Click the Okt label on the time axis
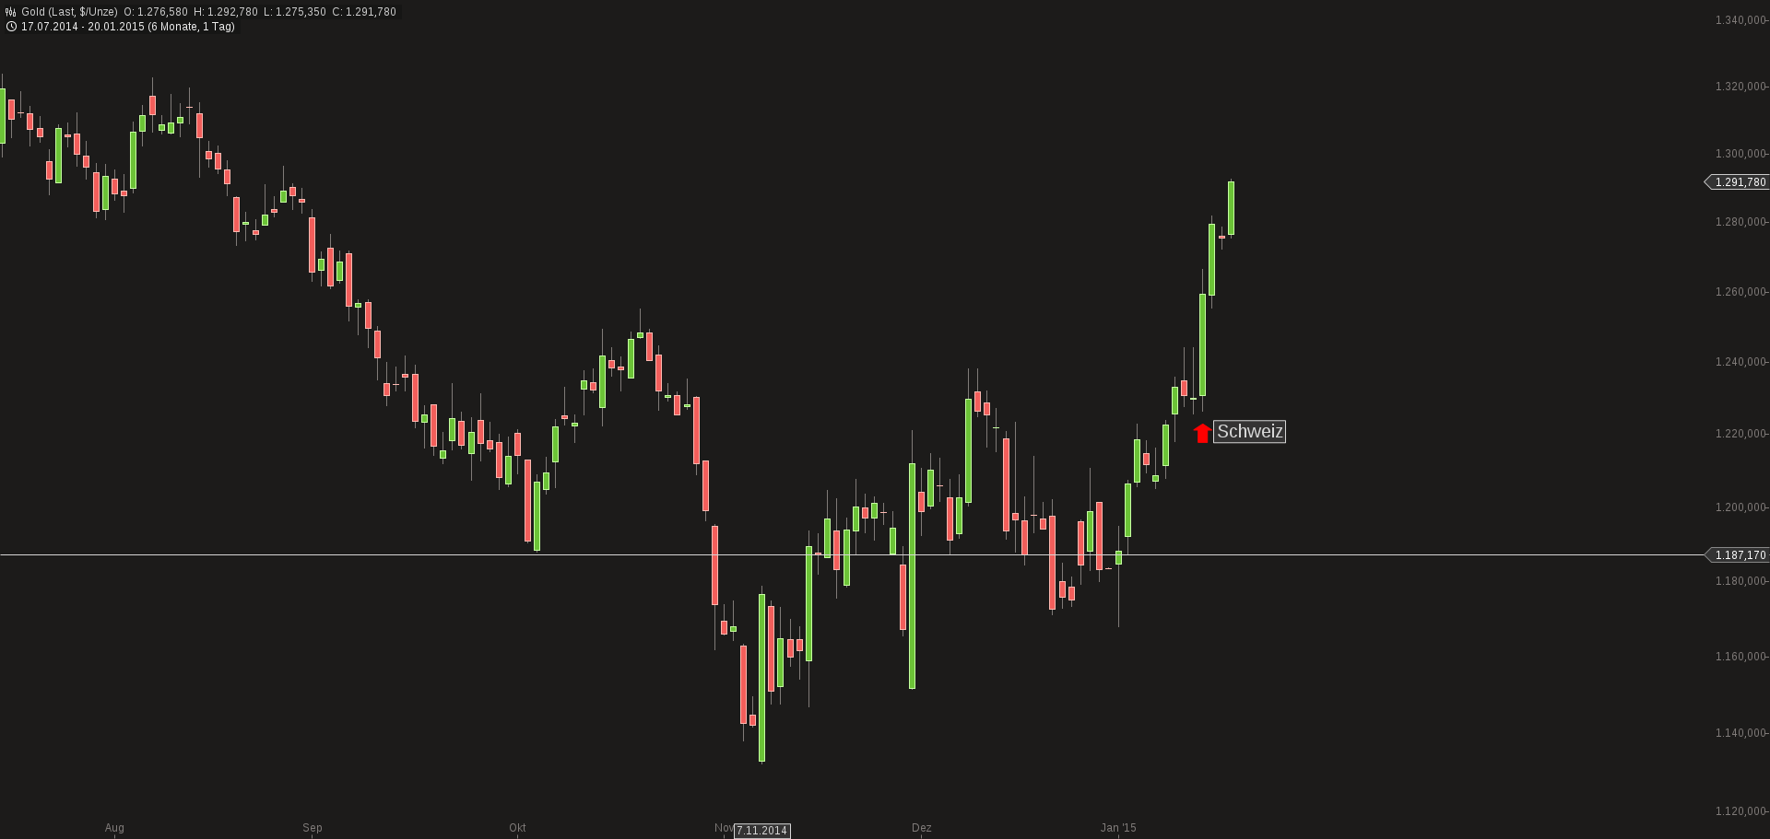1770x839 pixels. [x=517, y=828]
